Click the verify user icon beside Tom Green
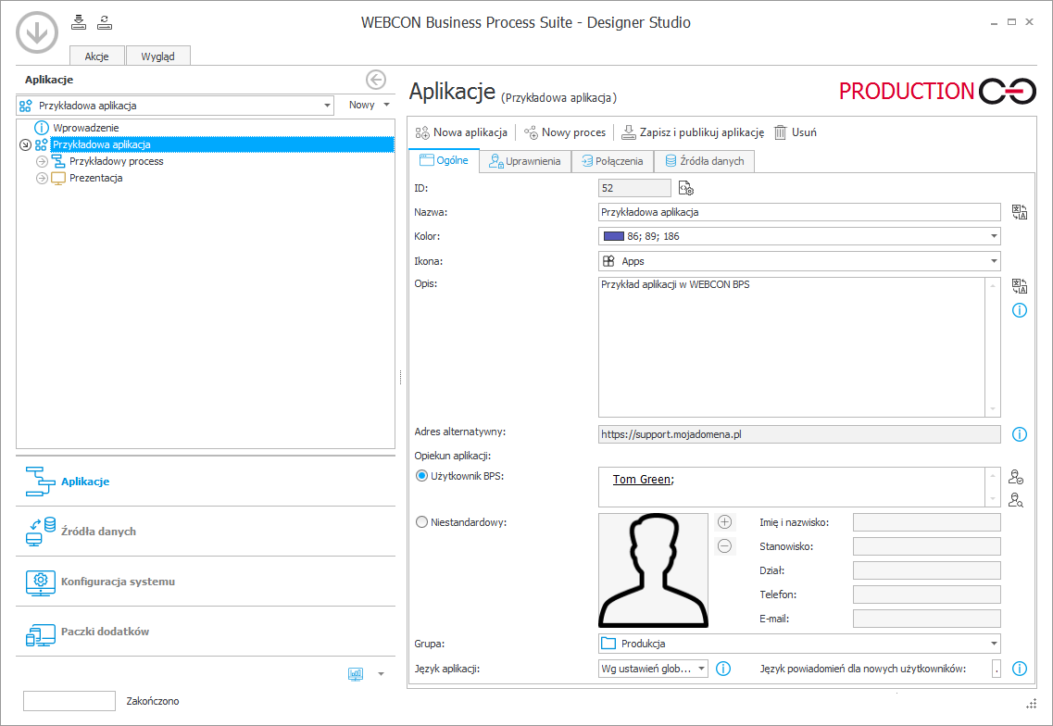 1015,477
